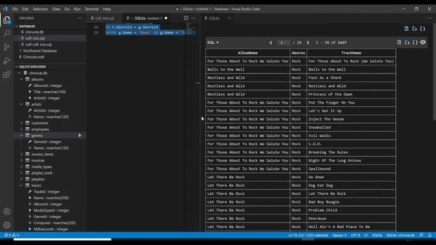The image size is (436, 245).
Task: Switch to the Left Join.sql tab
Action: (104, 18)
